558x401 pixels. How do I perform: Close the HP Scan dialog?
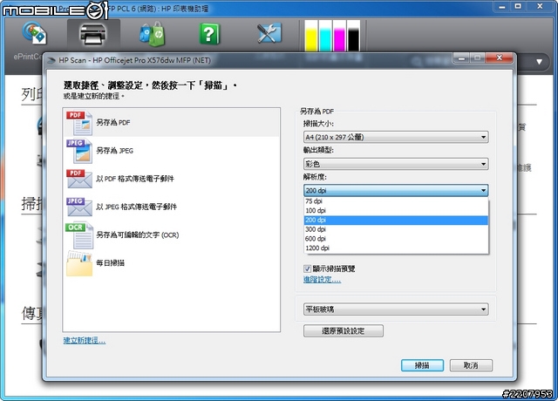[x=500, y=58]
